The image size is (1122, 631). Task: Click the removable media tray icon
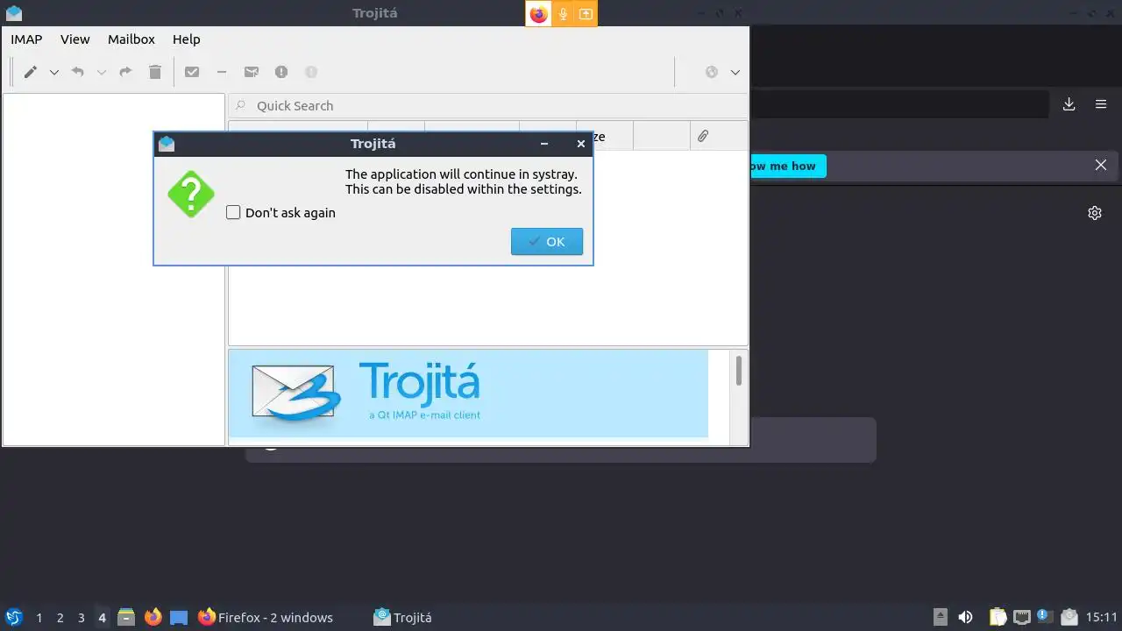point(940,617)
